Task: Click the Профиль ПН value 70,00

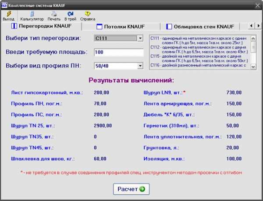Action: coord(100,103)
